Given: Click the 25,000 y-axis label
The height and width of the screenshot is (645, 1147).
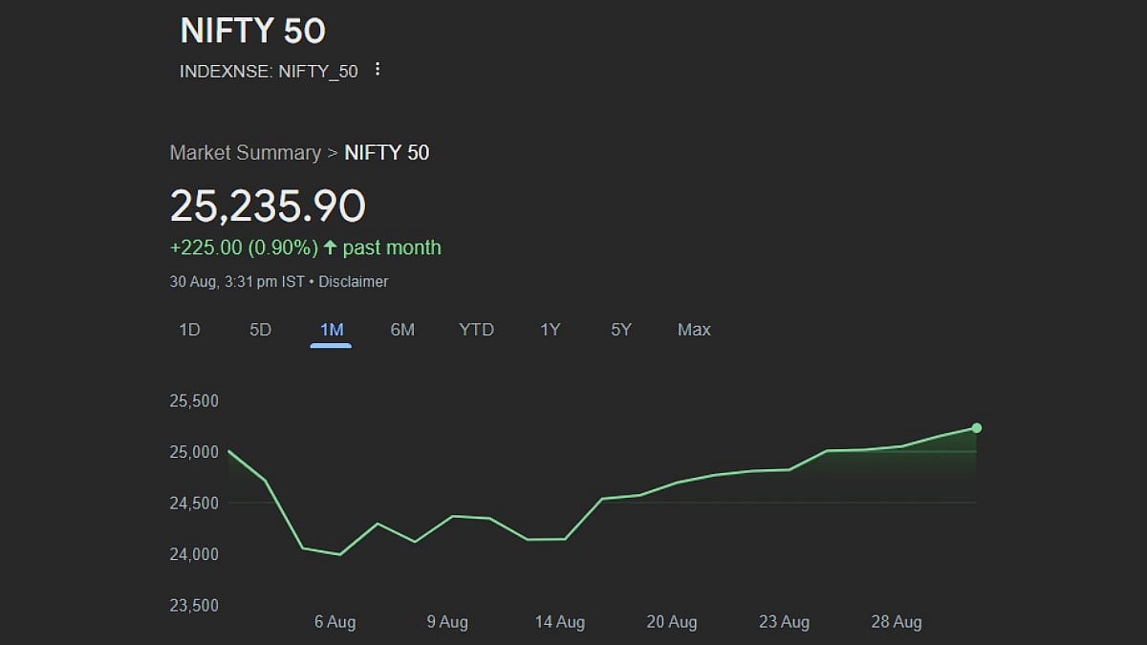Looking at the screenshot, I should 194,452.
